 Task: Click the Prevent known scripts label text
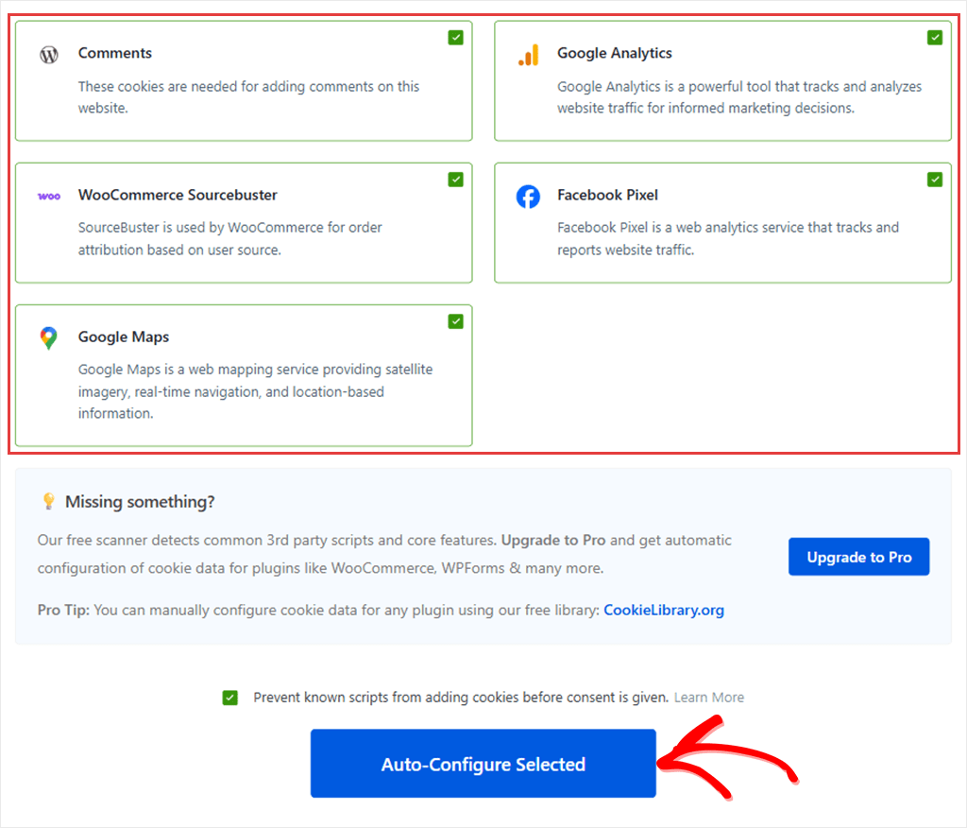pos(461,698)
